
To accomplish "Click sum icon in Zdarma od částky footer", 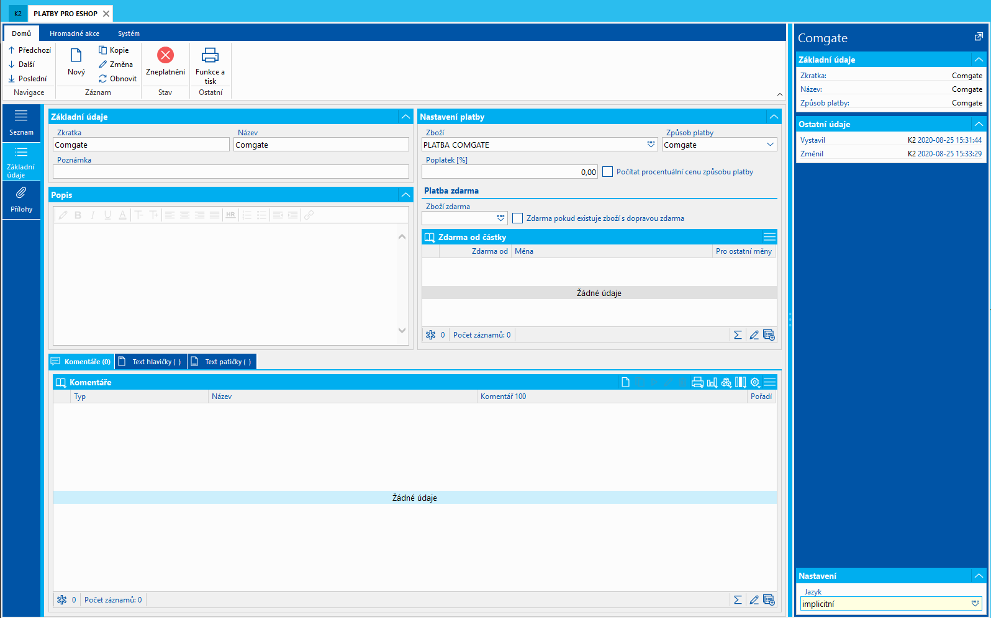I will (738, 335).
